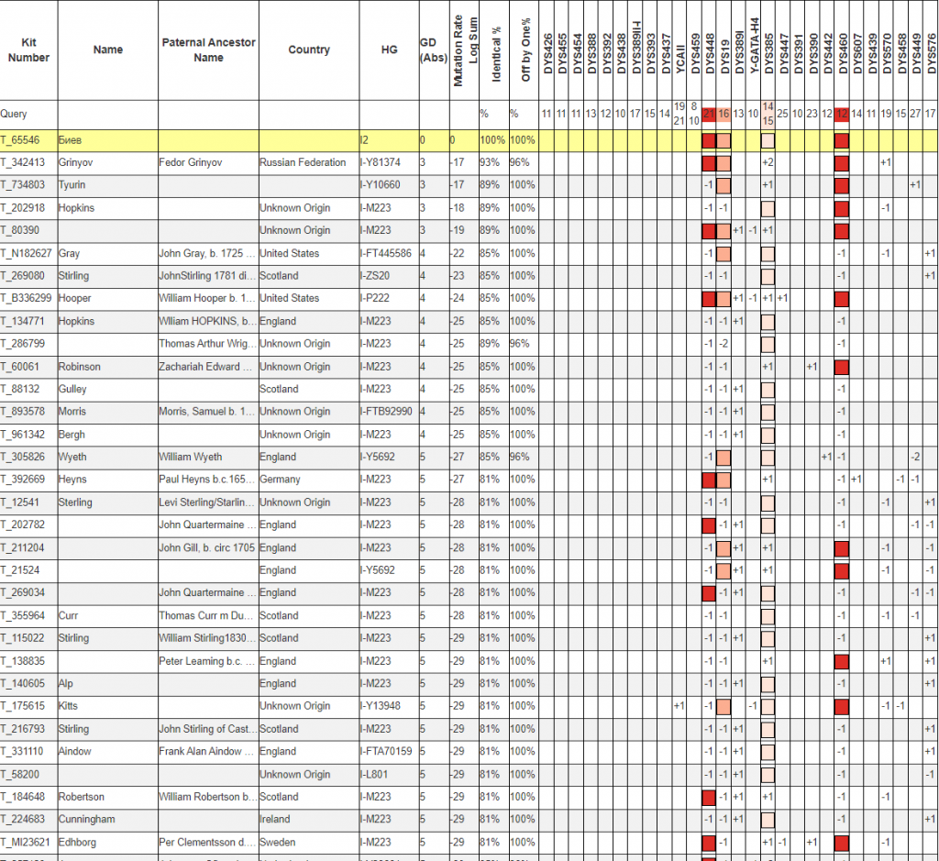Image resolution: width=939 pixels, height=861 pixels.
Task: Click the red DYS448 cell in Query row
Action: pyautogui.click(x=708, y=114)
